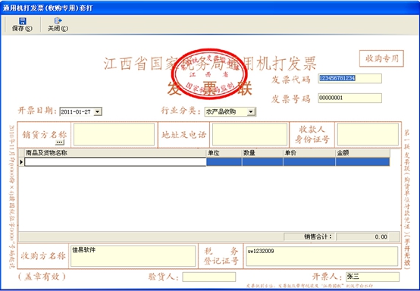Click the 税务登记证号 field with sw1232009
The height and width of the screenshot is (291, 420).
(x=322, y=256)
